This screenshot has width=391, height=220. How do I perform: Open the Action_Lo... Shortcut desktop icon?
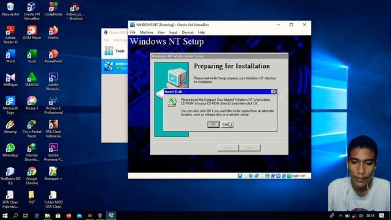(x=75, y=11)
